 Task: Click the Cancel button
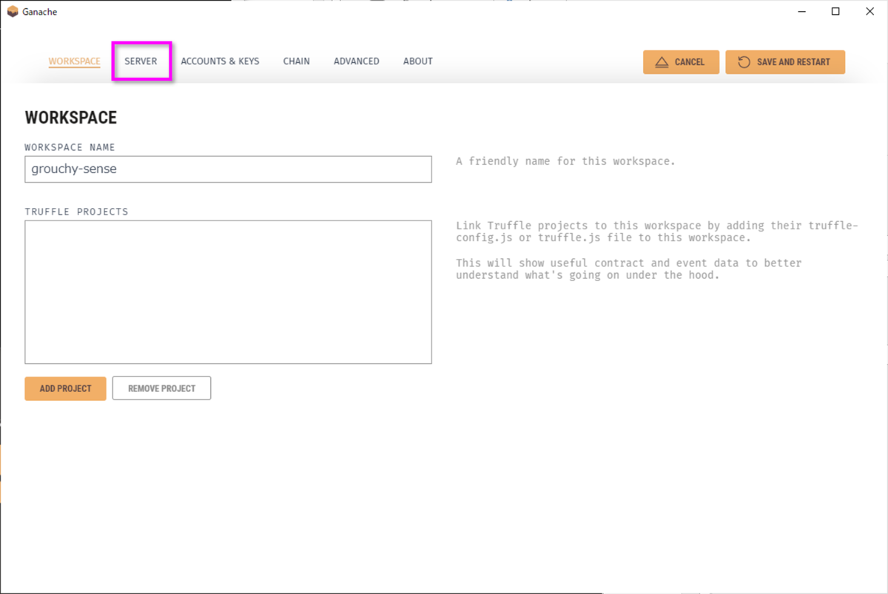[681, 62]
